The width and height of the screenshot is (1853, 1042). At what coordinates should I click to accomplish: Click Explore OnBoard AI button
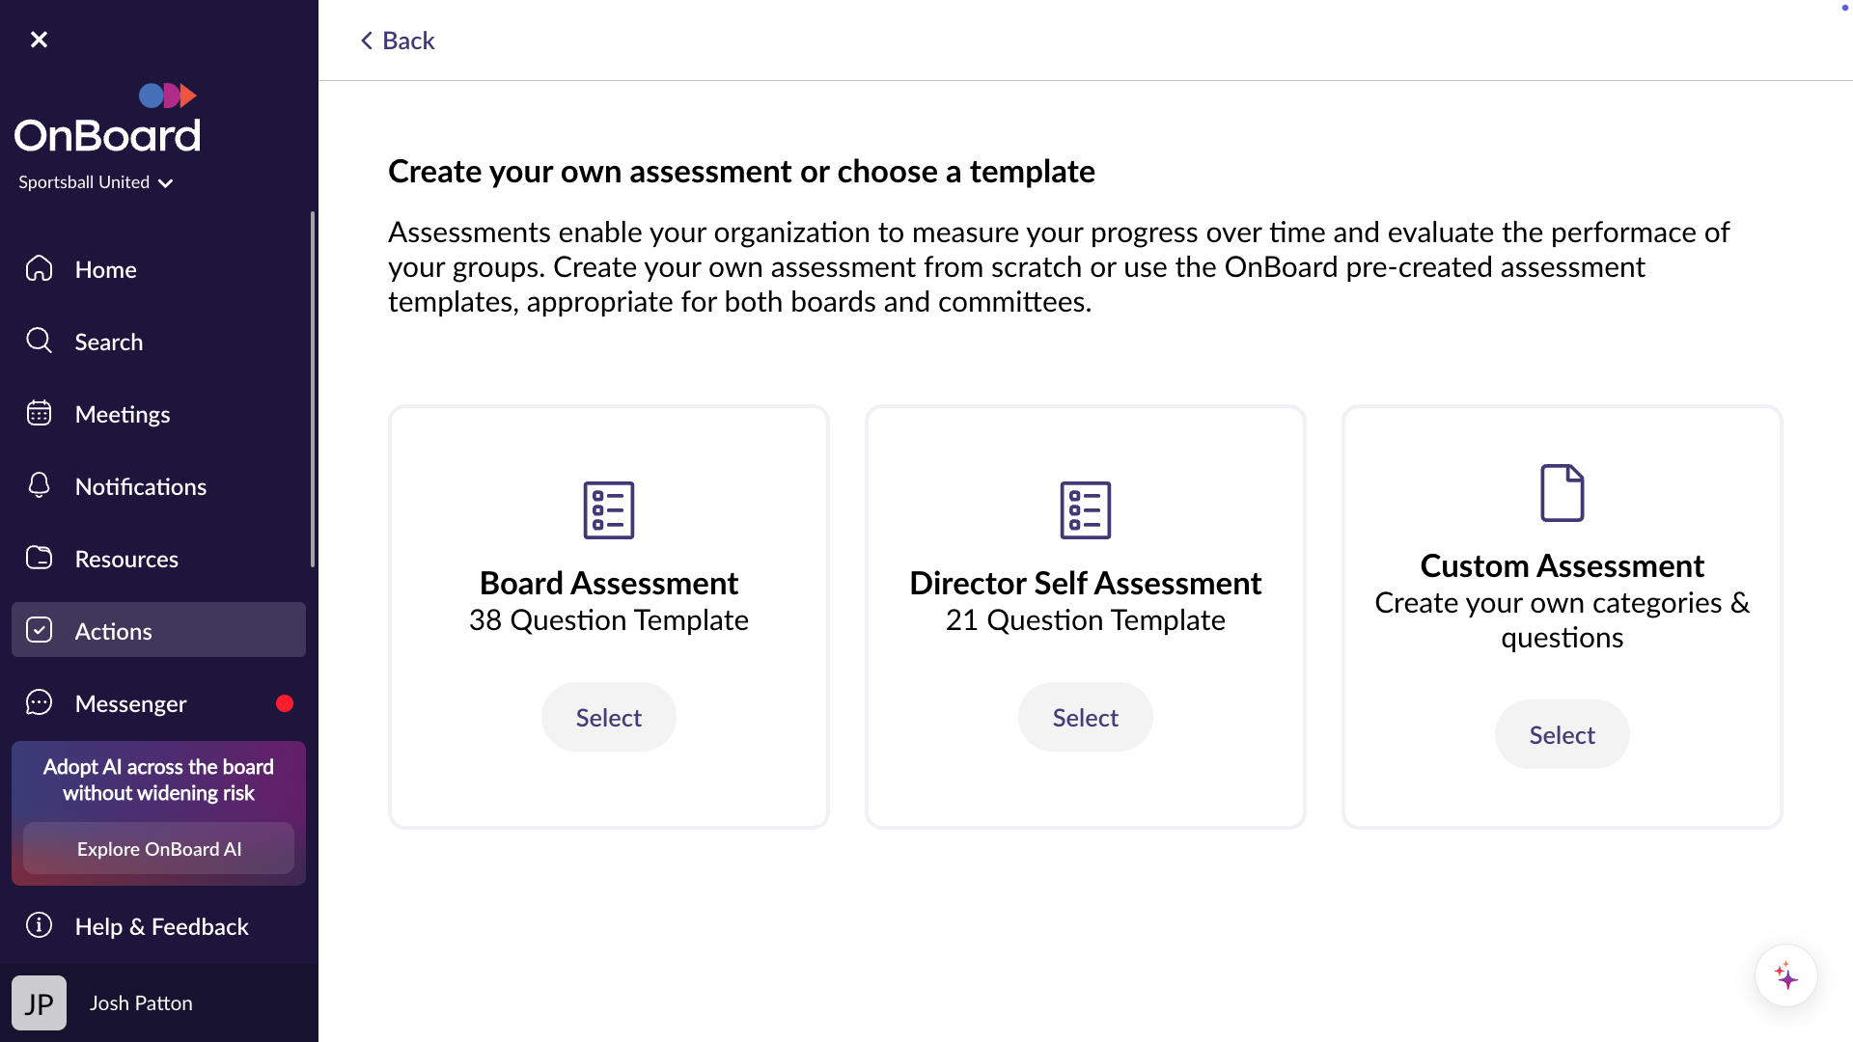158,849
